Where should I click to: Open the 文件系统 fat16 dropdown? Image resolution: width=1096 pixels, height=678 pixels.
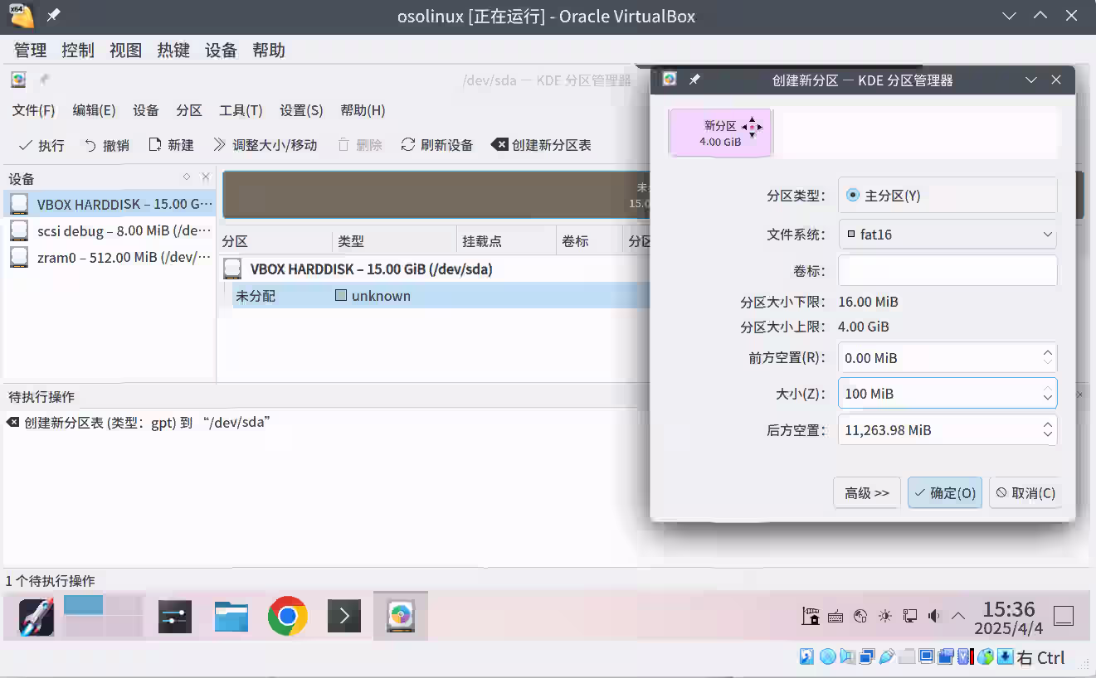pos(947,235)
